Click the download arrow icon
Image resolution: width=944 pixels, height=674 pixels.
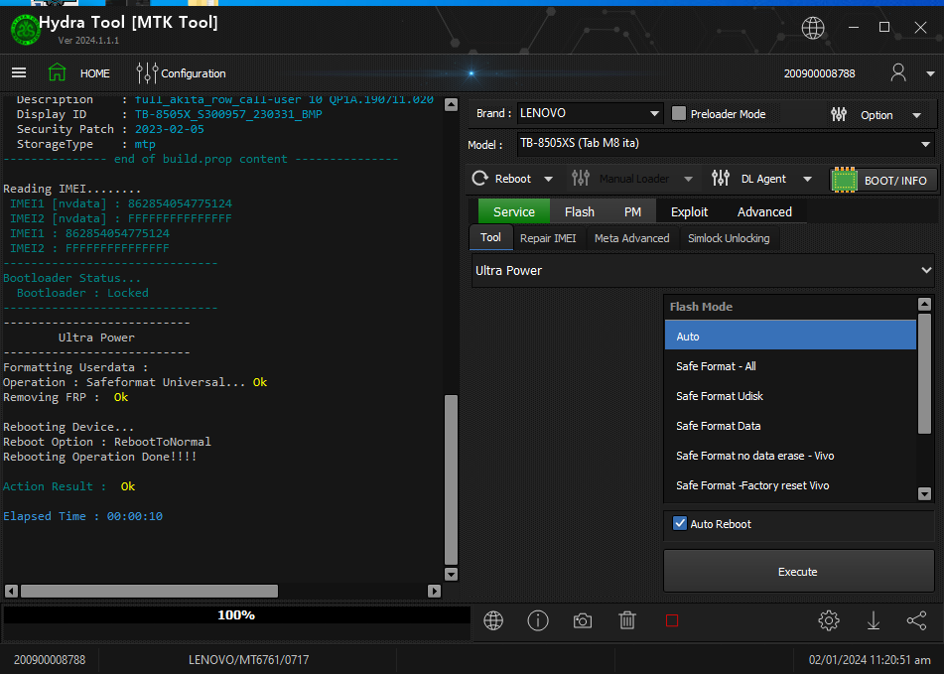point(873,620)
